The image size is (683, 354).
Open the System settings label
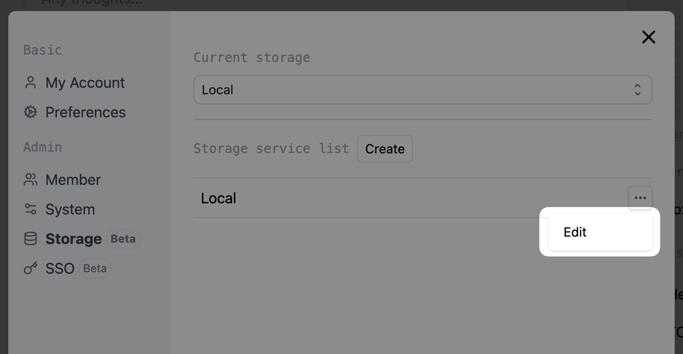click(x=70, y=209)
